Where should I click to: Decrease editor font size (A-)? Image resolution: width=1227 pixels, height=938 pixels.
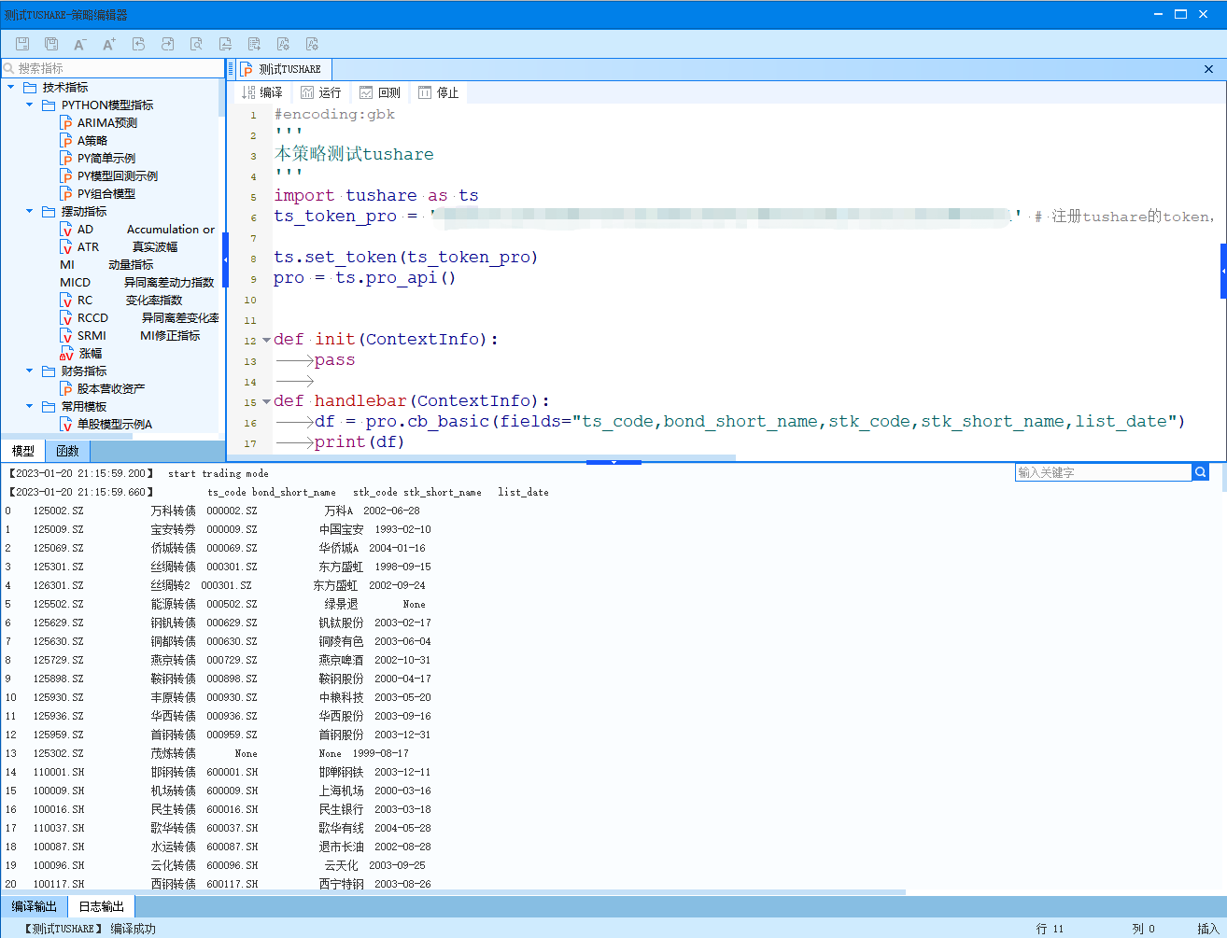[x=80, y=44]
